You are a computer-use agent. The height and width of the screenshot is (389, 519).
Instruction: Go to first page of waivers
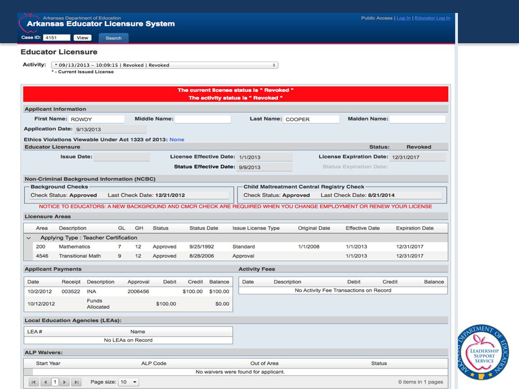[34, 382]
